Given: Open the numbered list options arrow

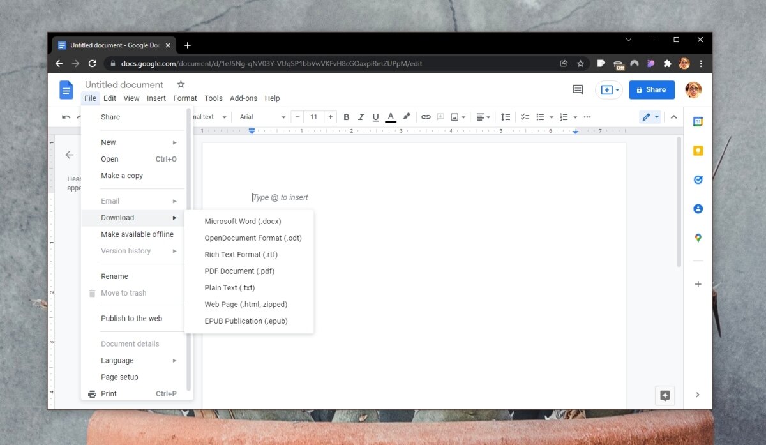Looking at the screenshot, I should coord(575,117).
